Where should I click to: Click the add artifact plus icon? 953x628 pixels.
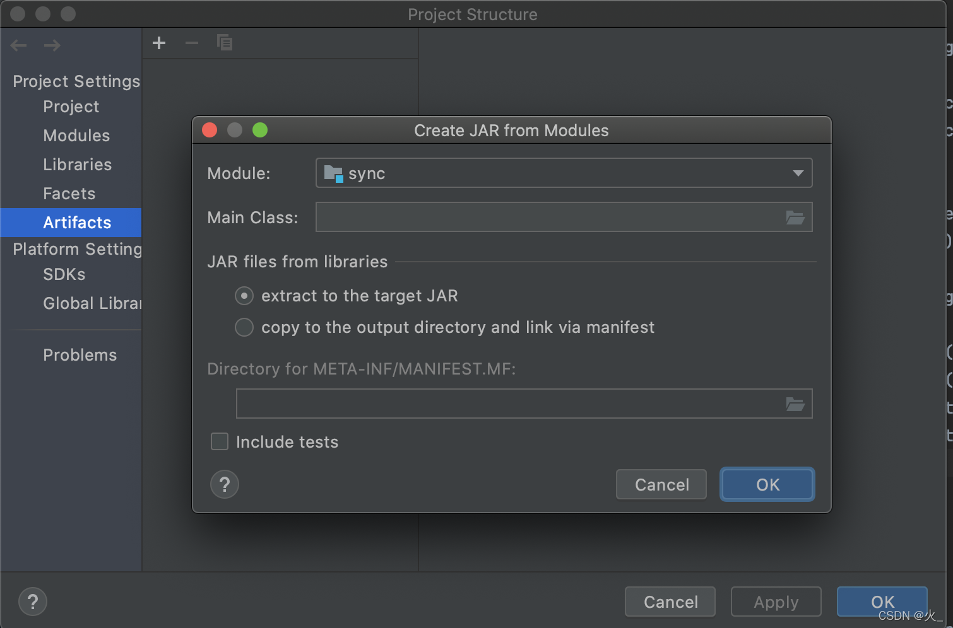coord(159,43)
